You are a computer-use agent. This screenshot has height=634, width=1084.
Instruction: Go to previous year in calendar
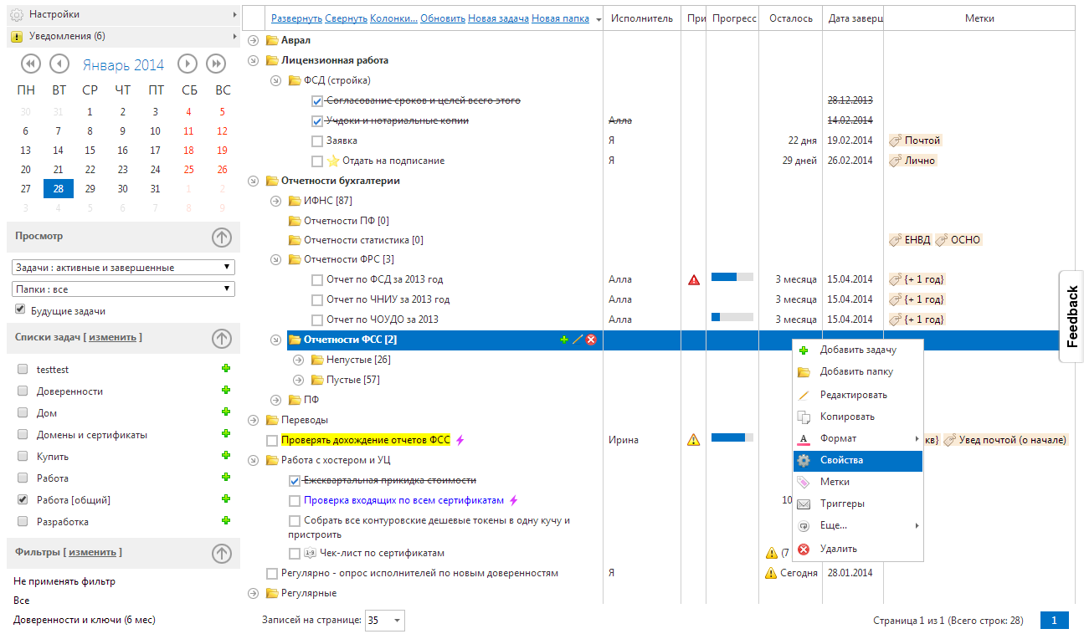coord(30,64)
